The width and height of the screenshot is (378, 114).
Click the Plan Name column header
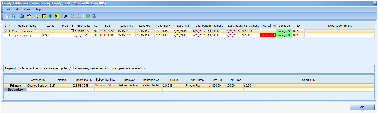pyautogui.click(x=197, y=80)
